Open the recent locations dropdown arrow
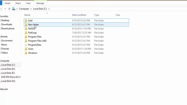Viewport: 187px width, 105px height. (5, 9)
